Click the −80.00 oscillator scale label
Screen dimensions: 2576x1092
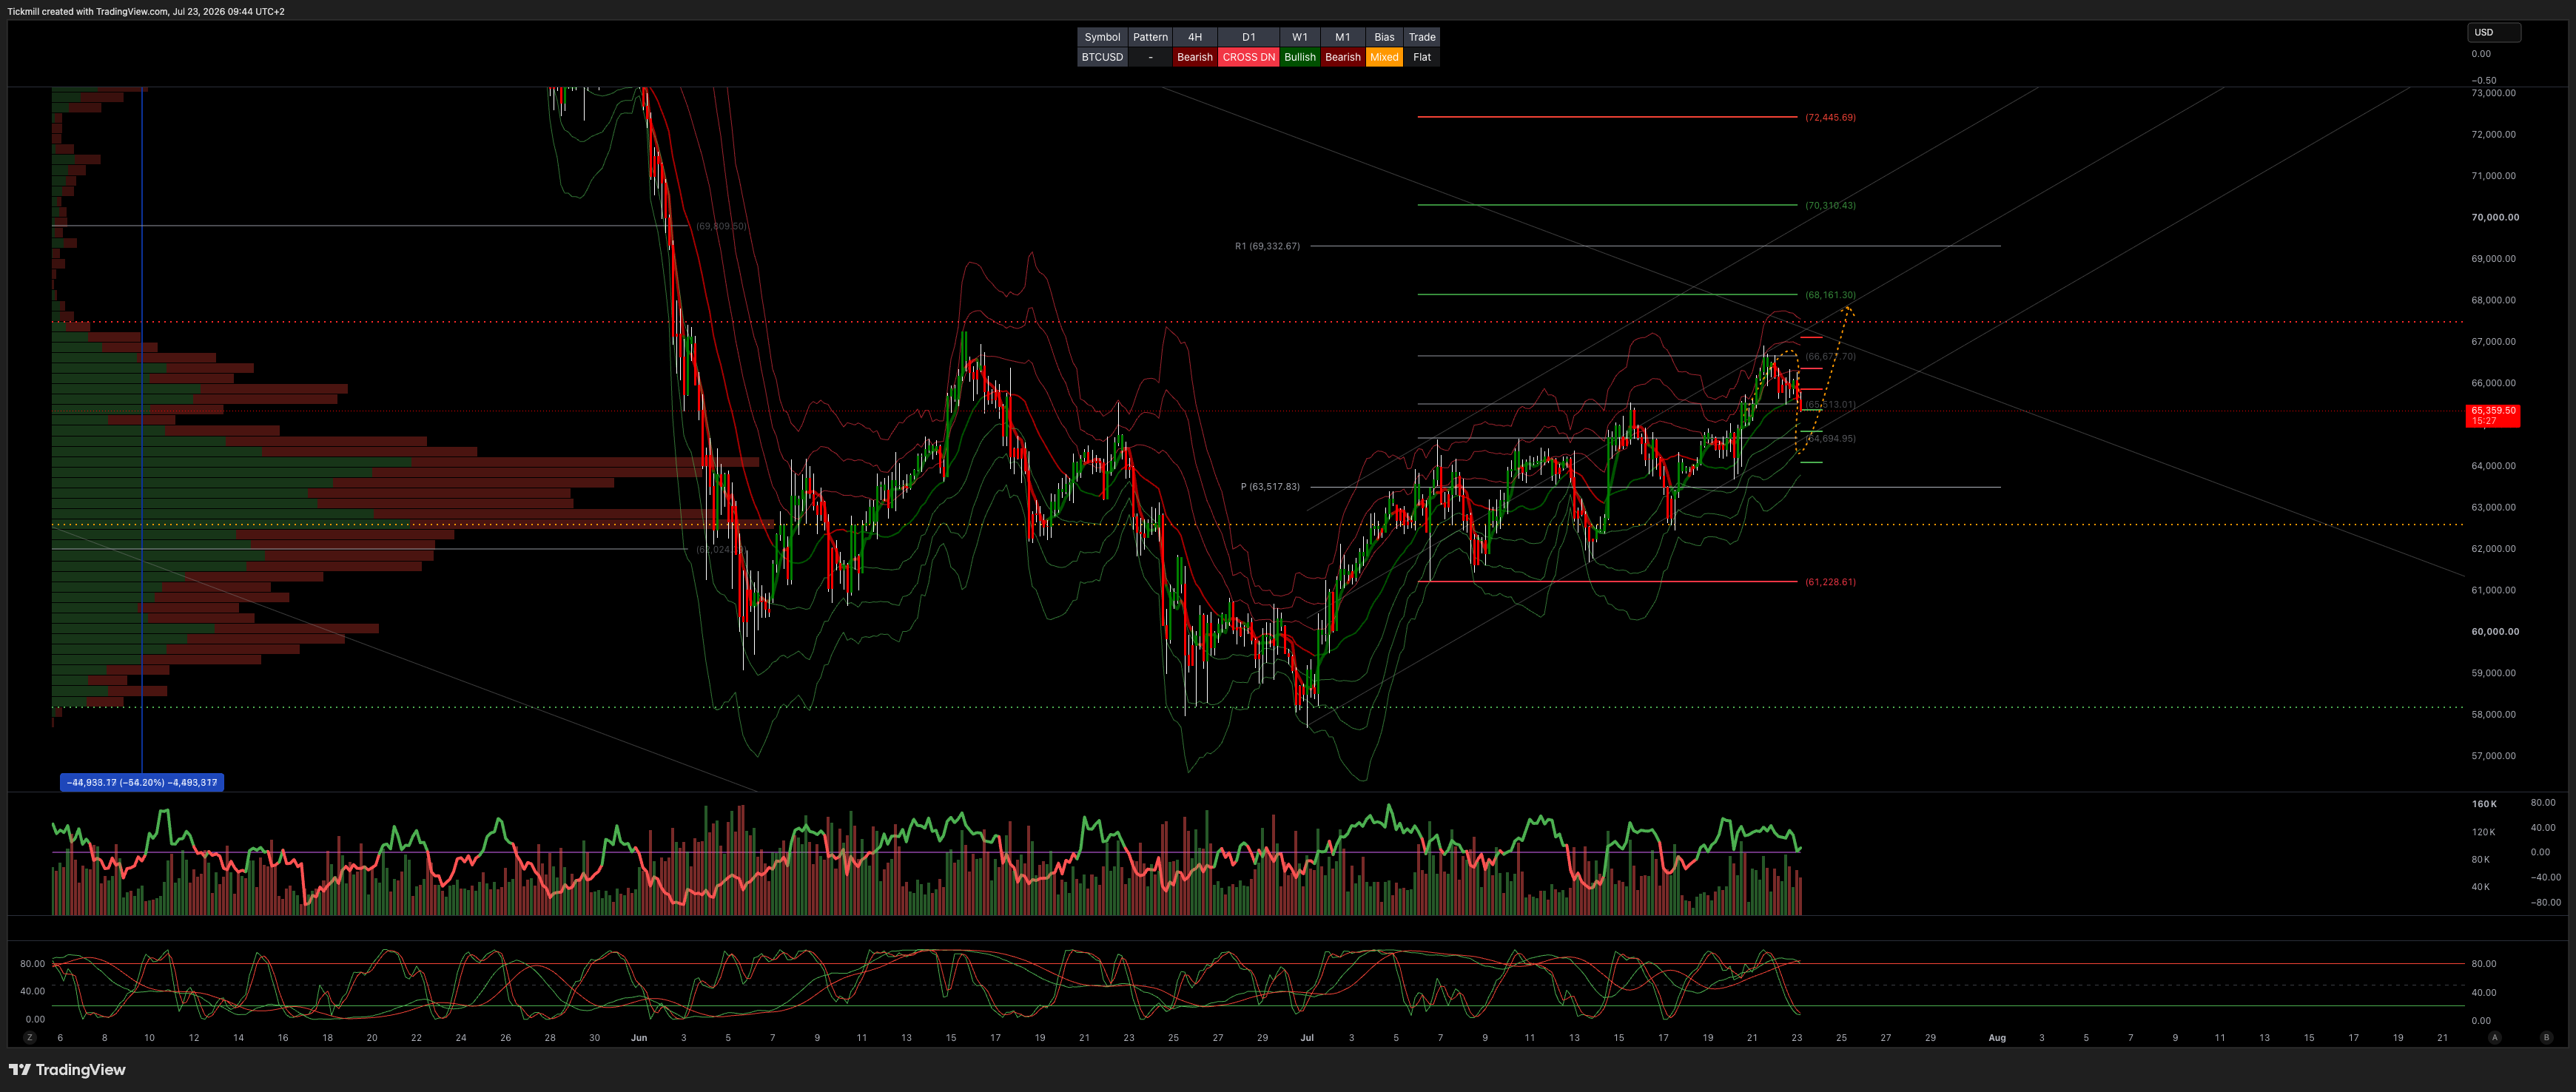click(x=2545, y=902)
